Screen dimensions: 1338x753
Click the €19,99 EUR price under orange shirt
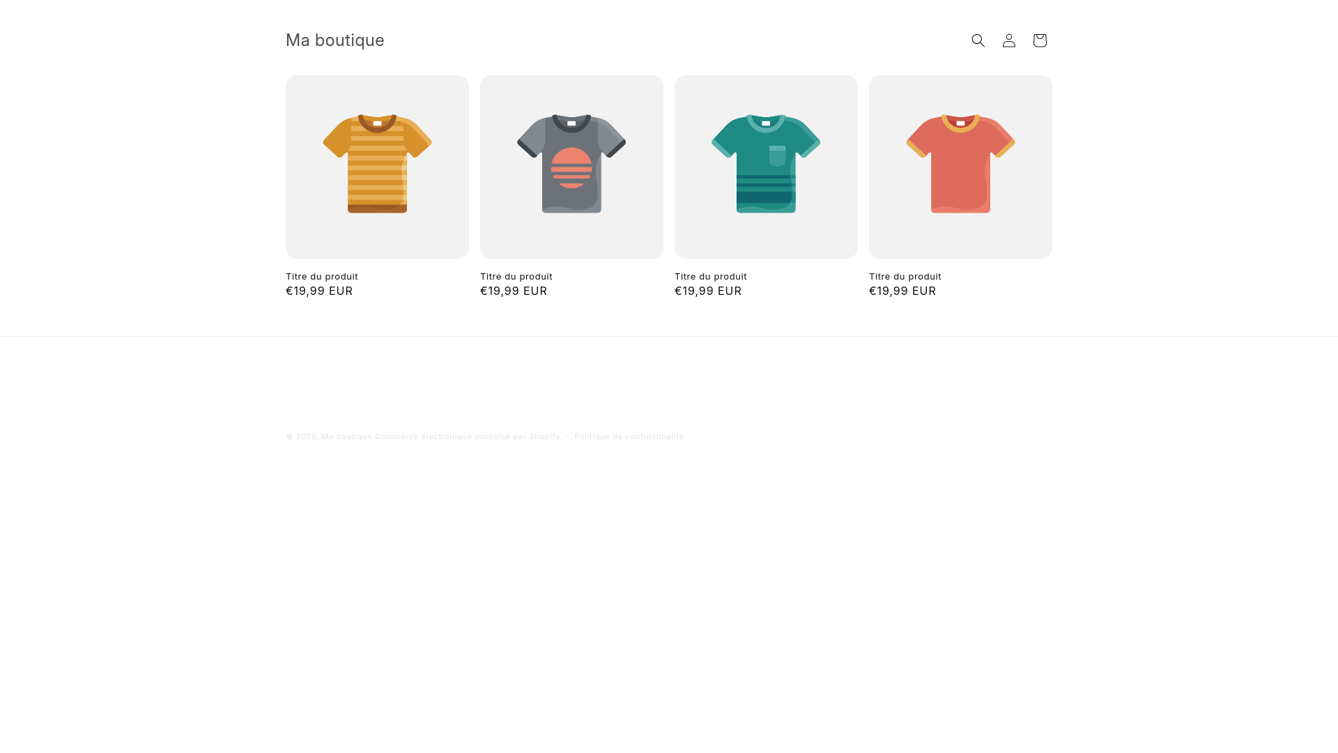point(319,291)
